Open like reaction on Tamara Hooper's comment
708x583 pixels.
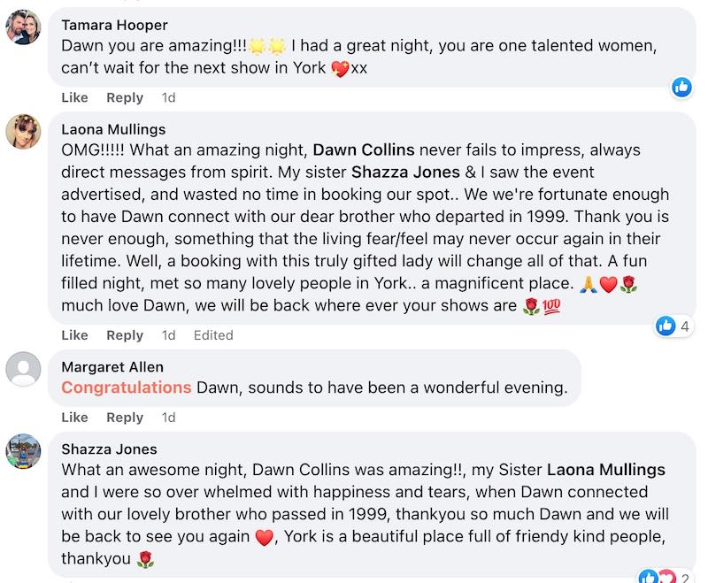tap(681, 87)
